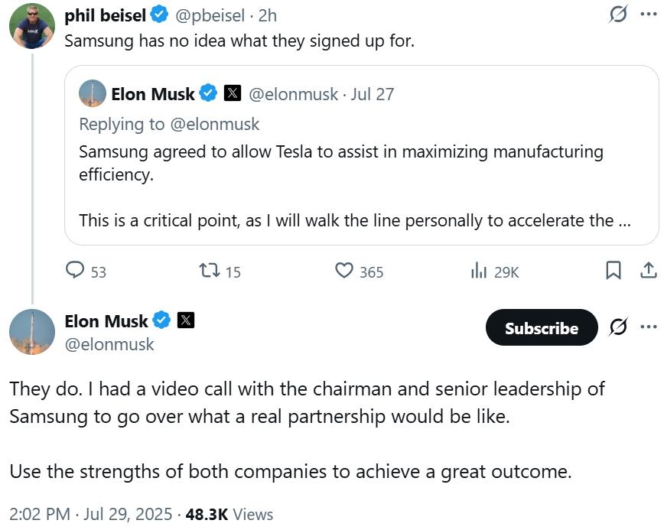Screen dimensions: 664x530
Task: Repost phil beisel's tweet with 15 reposts
Action: (x=210, y=270)
